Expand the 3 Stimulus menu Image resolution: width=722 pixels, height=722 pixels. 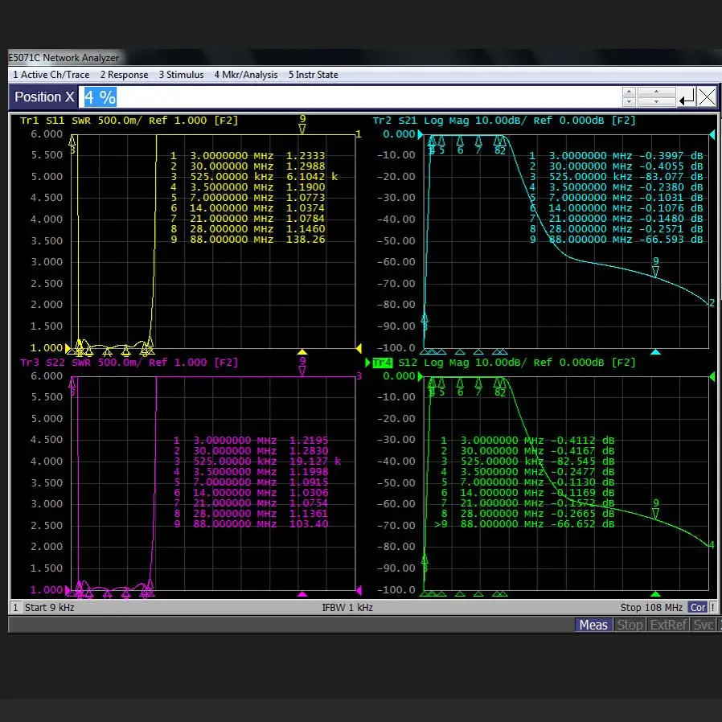click(x=181, y=75)
